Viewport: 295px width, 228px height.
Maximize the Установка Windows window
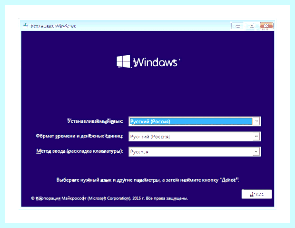(252, 26)
